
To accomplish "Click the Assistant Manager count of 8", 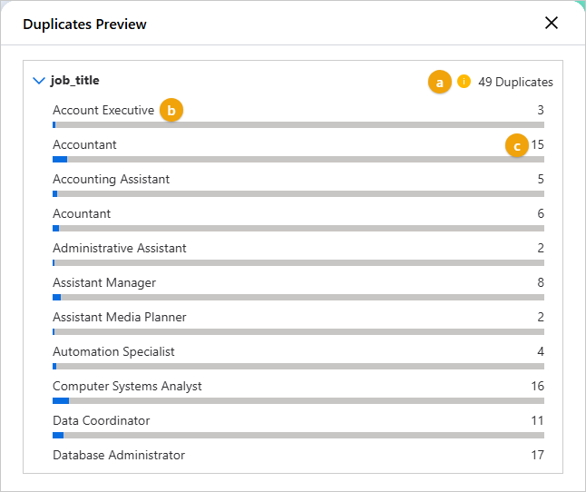I will [x=541, y=282].
